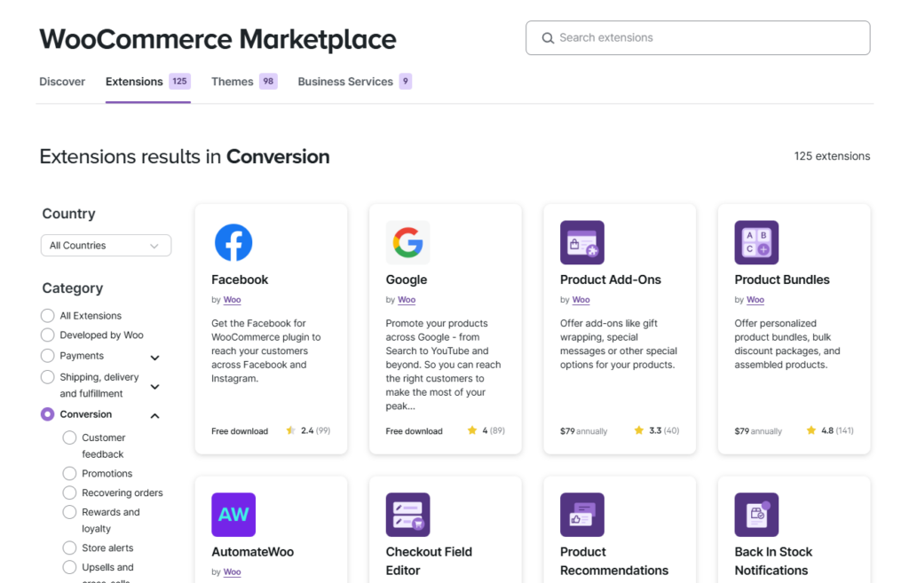Viewport: 909px width, 583px height.
Task: Click Product Bundles $79 annually price
Action: (758, 431)
